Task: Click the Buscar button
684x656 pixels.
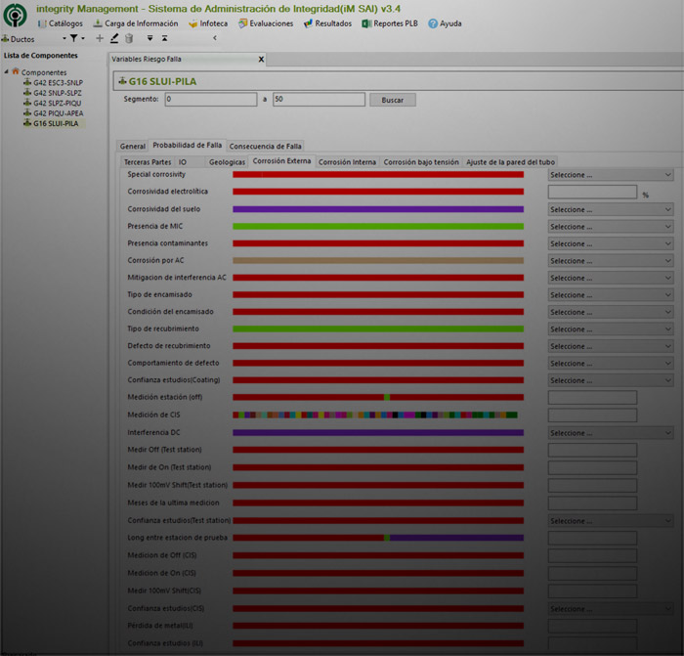Action: click(x=392, y=100)
